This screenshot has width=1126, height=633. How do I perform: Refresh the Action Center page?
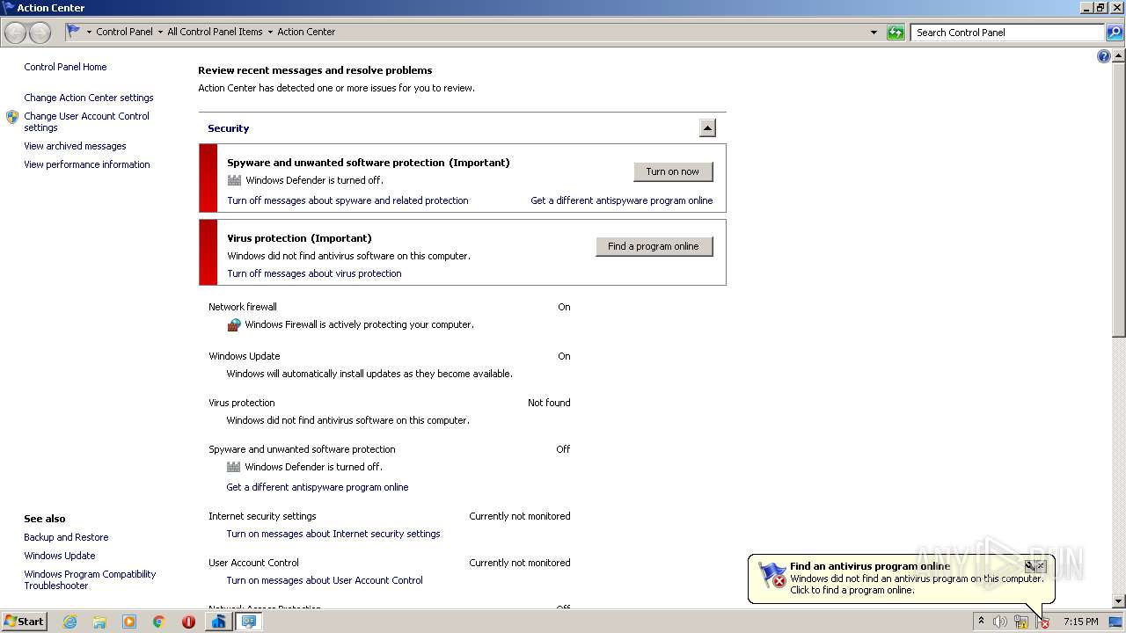pyautogui.click(x=896, y=33)
